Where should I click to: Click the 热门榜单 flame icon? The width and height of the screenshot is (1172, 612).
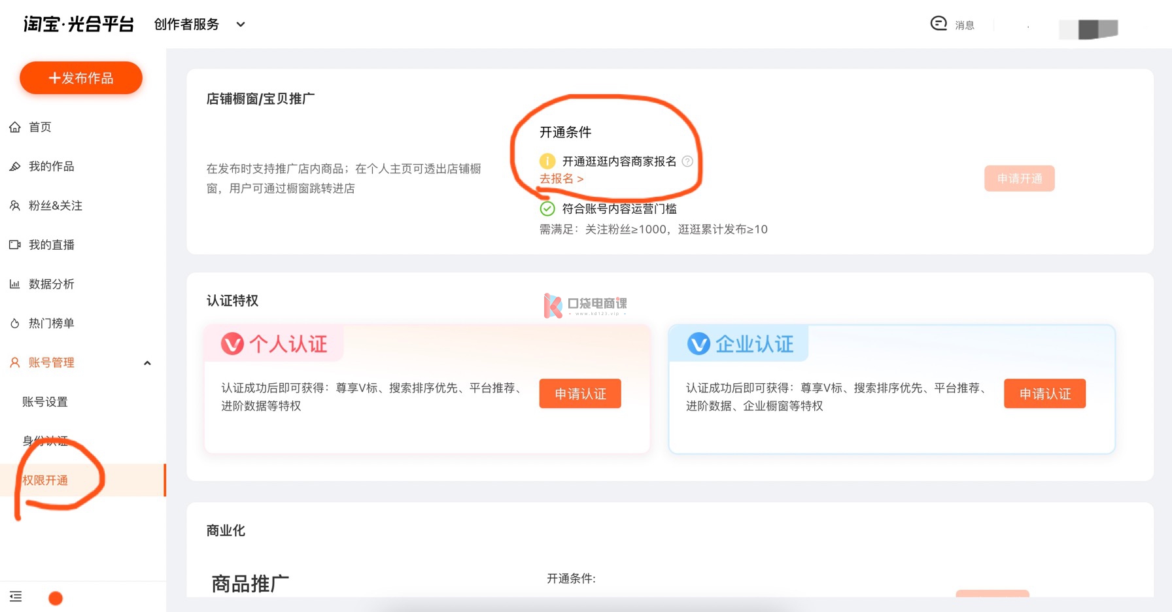point(14,323)
